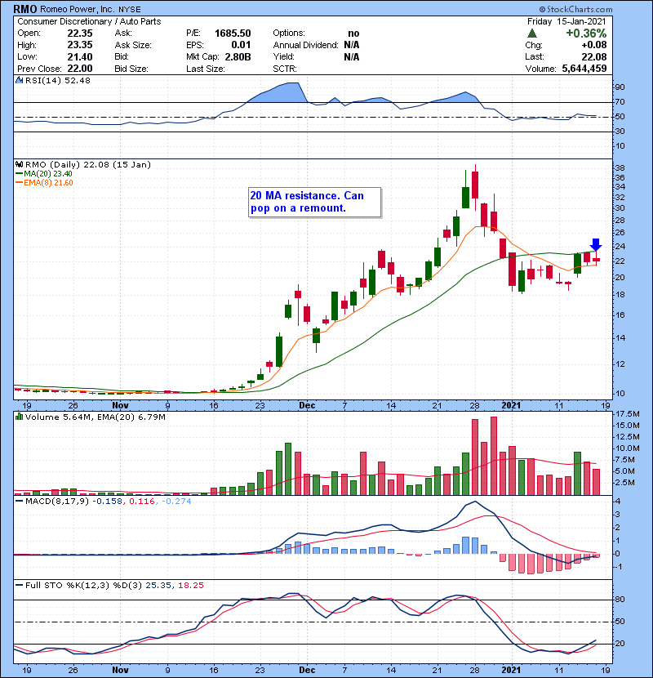Click the 2021 label on the price chart axis
The image size is (653, 678).
click(511, 406)
